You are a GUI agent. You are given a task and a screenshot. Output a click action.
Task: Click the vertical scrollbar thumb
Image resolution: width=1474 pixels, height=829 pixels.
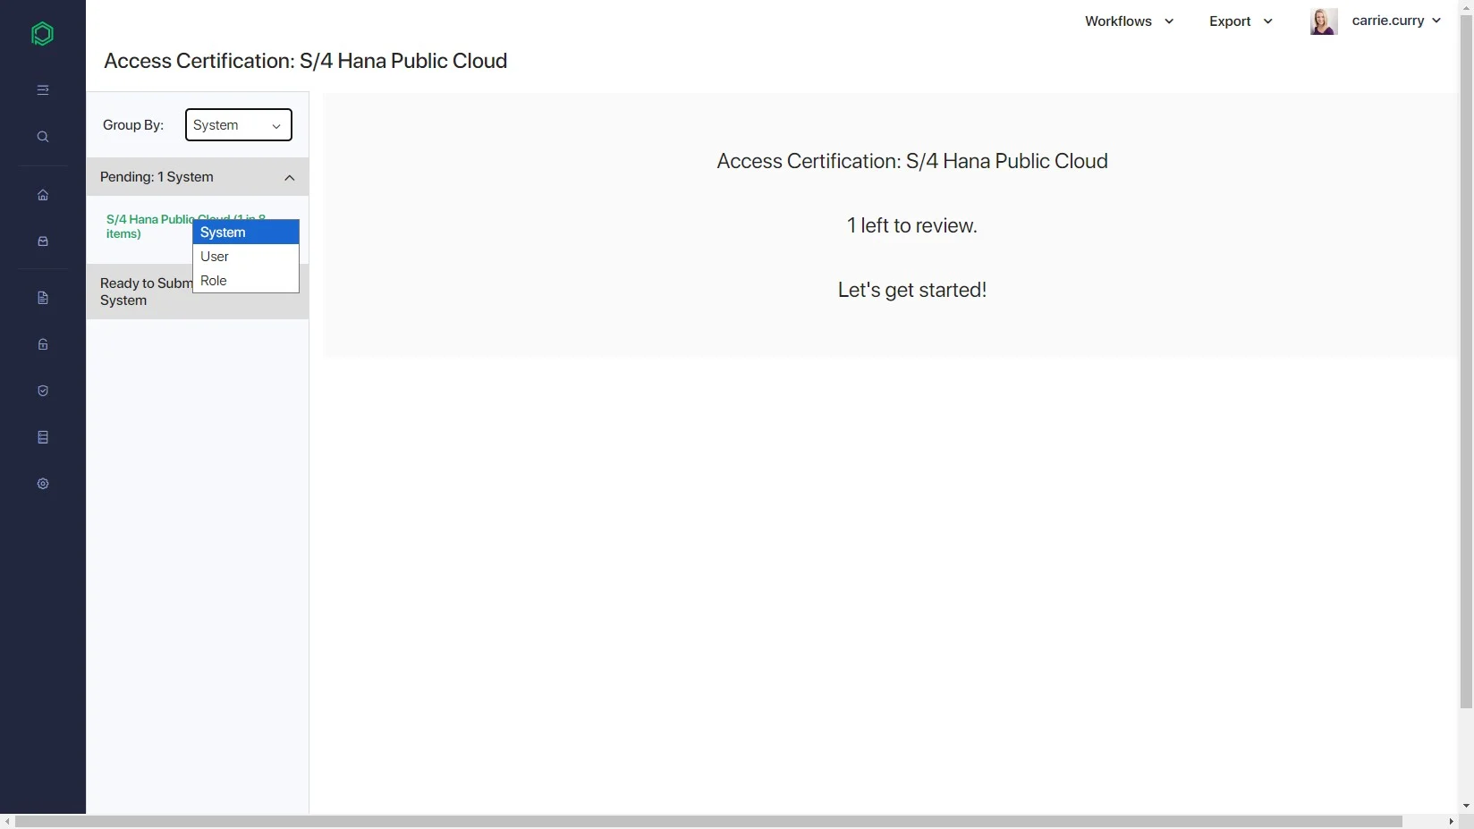click(1466, 361)
